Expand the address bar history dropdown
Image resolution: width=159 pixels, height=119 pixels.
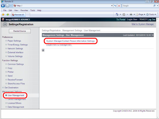pos(112,6)
